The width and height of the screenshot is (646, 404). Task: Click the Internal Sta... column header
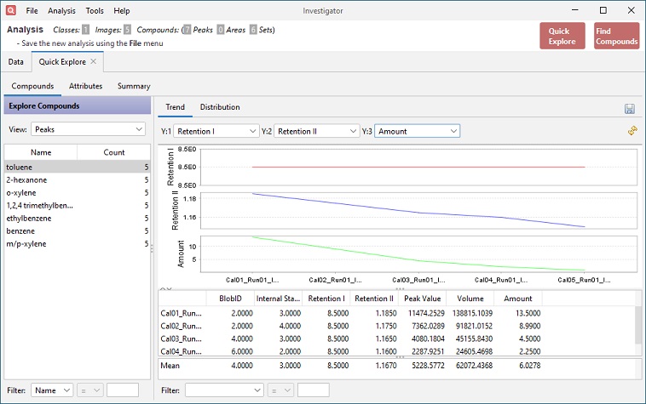(278, 299)
